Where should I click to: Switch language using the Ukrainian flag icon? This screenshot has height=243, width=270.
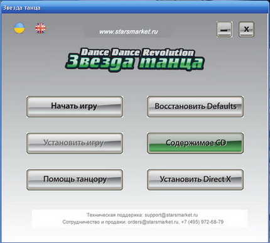coord(19,28)
